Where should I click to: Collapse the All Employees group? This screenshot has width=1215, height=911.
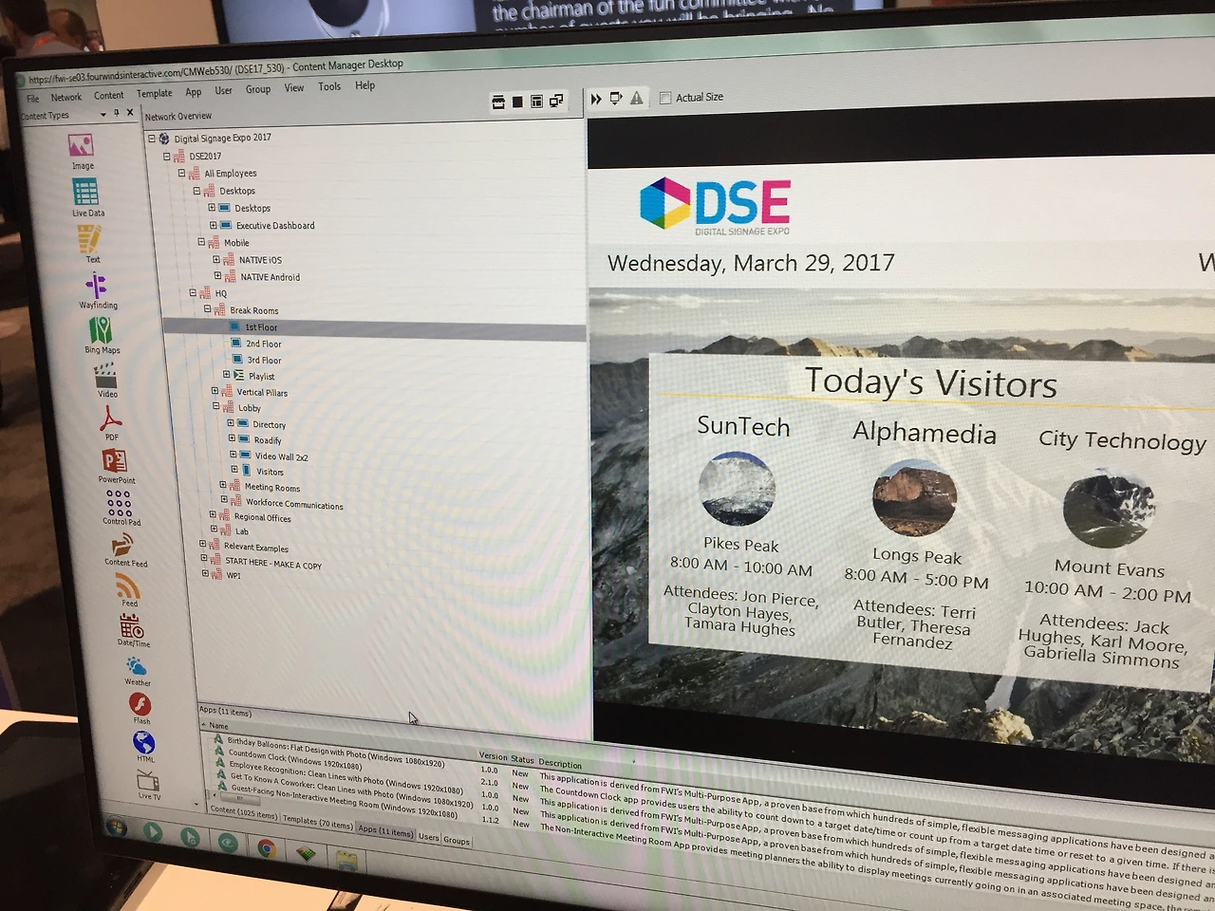181,174
